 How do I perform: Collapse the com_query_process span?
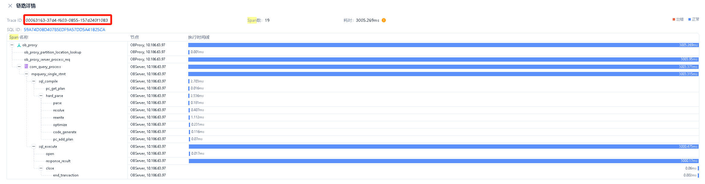tap(19, 67)
